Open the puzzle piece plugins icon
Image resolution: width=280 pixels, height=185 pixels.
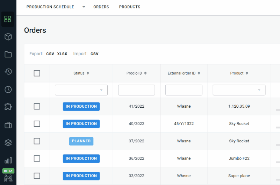pyautogui.click(x=8, y=107)
